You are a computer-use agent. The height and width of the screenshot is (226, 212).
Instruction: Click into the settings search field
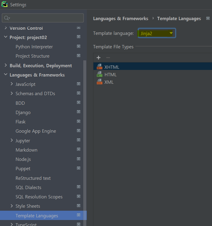click(x=43, y=18)
